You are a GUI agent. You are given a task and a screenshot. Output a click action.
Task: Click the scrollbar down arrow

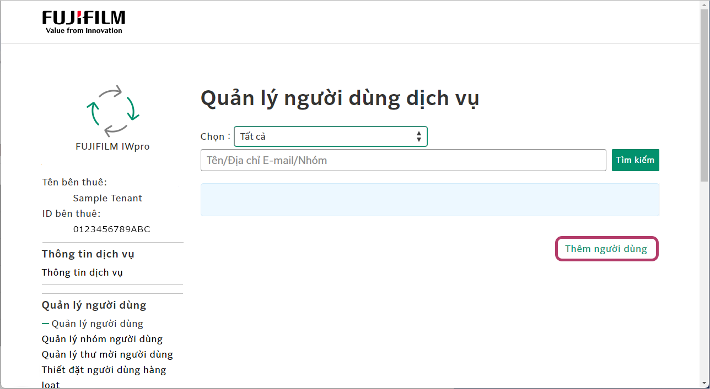(x=704, y=382)
